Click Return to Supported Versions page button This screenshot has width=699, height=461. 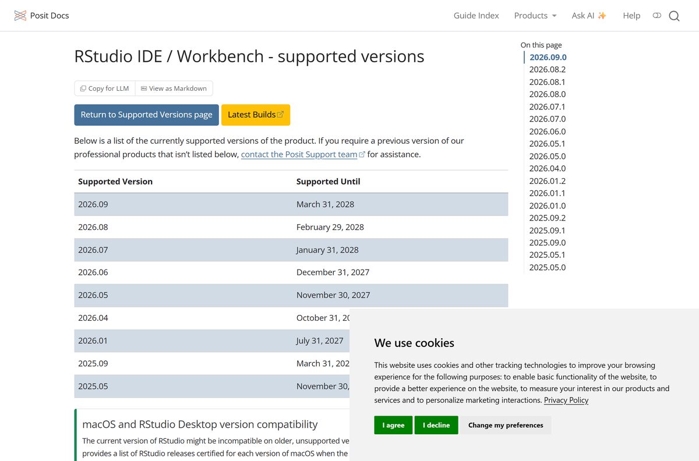click(146, 115)
